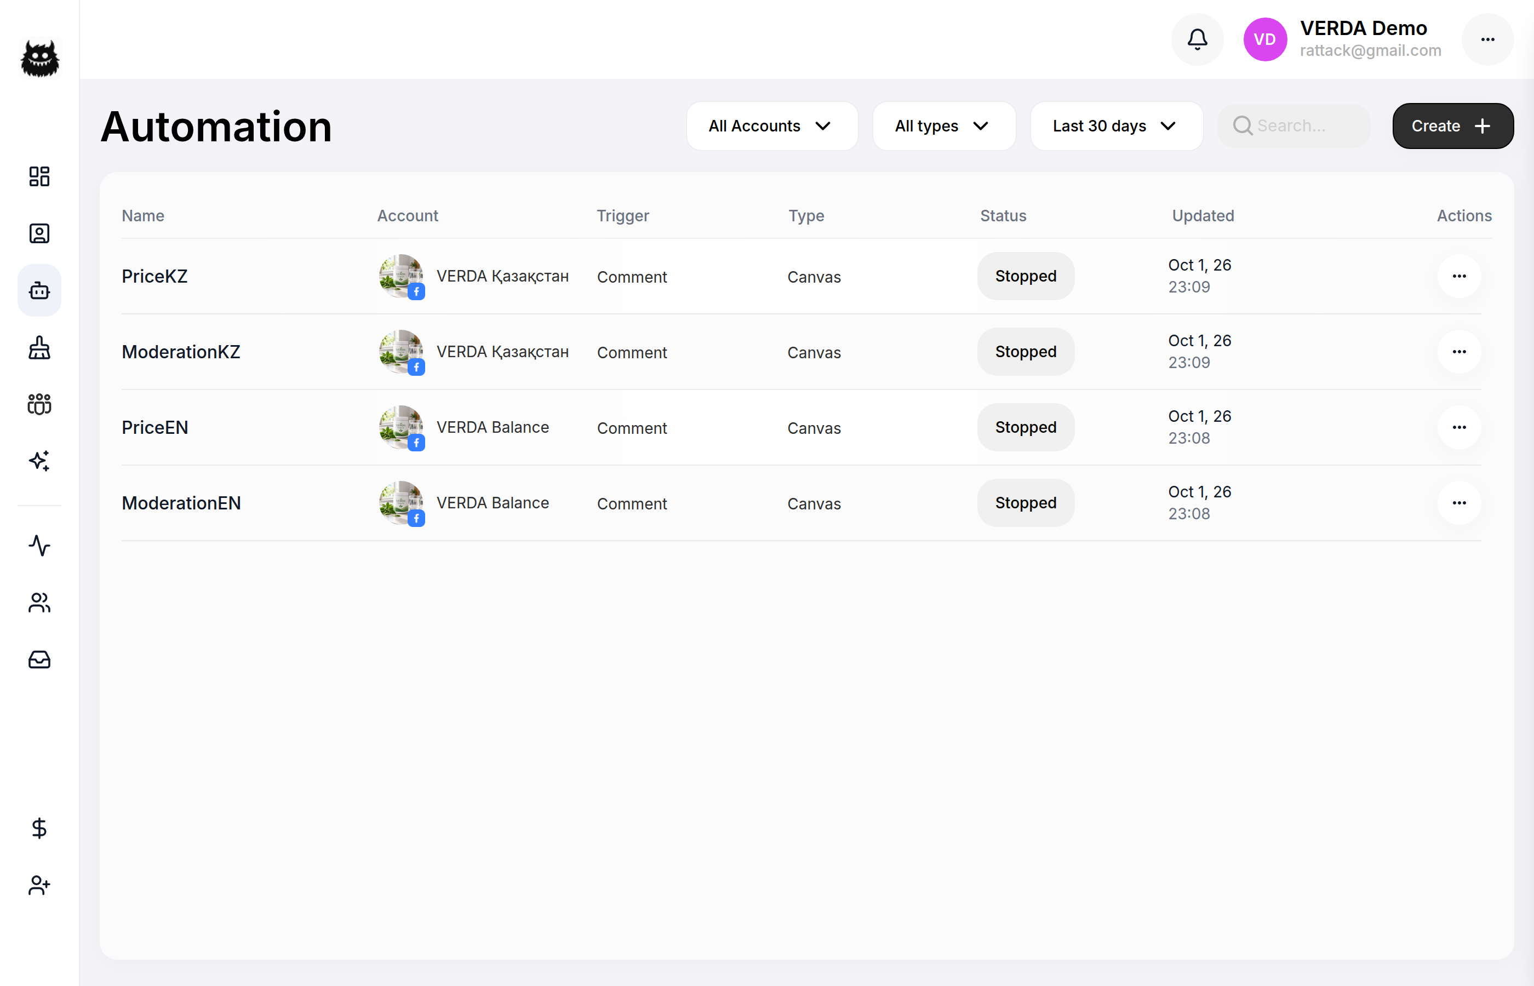Open the users icon in sidebar

39,603
